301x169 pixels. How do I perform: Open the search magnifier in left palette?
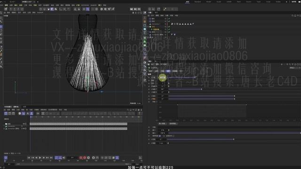[1, 13]
